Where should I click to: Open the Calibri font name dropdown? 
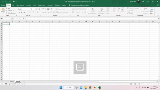pyautogui.click(x=29, y=9)
